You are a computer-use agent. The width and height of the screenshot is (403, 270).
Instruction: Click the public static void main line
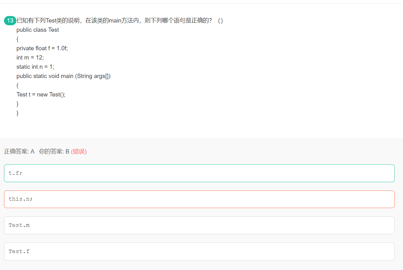[x=64, y=76]
